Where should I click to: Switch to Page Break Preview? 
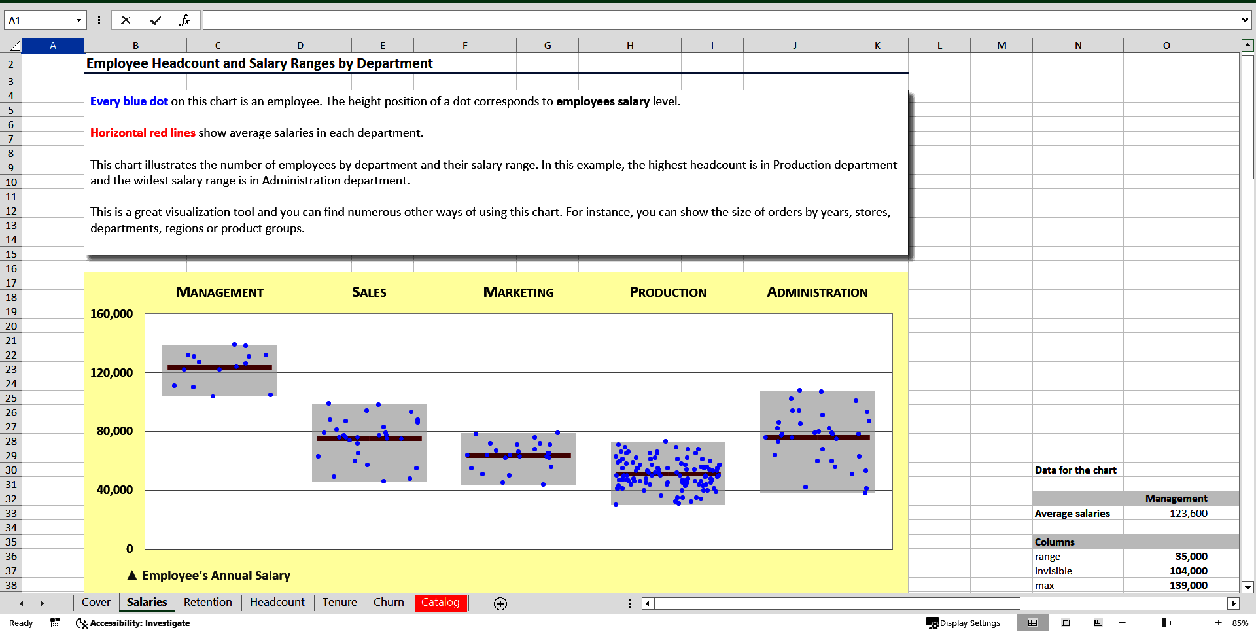[1098, 623]
